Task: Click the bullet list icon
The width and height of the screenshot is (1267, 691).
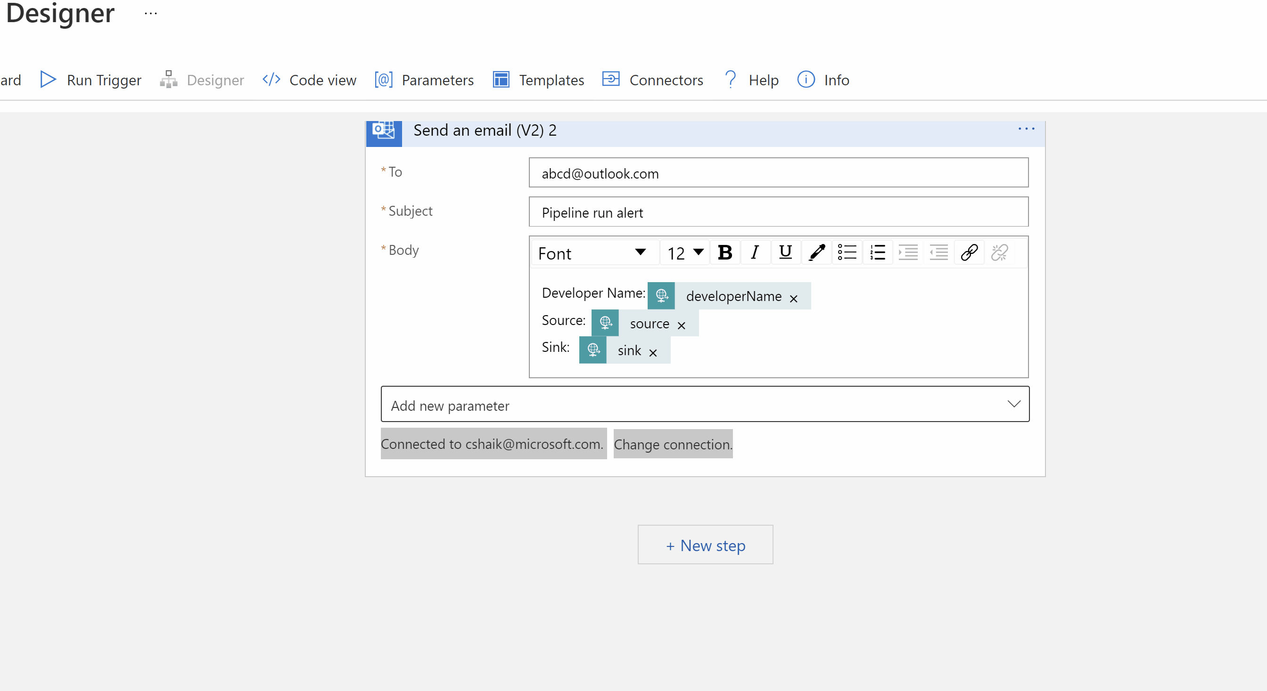Action: click(846, 253)
